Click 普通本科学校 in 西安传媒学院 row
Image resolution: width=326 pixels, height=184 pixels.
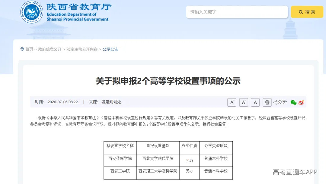216,158
